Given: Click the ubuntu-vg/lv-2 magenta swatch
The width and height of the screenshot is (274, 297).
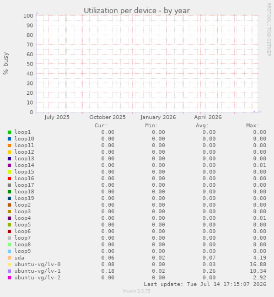Looking at the screenshot, I should click(x=9, y=278).
